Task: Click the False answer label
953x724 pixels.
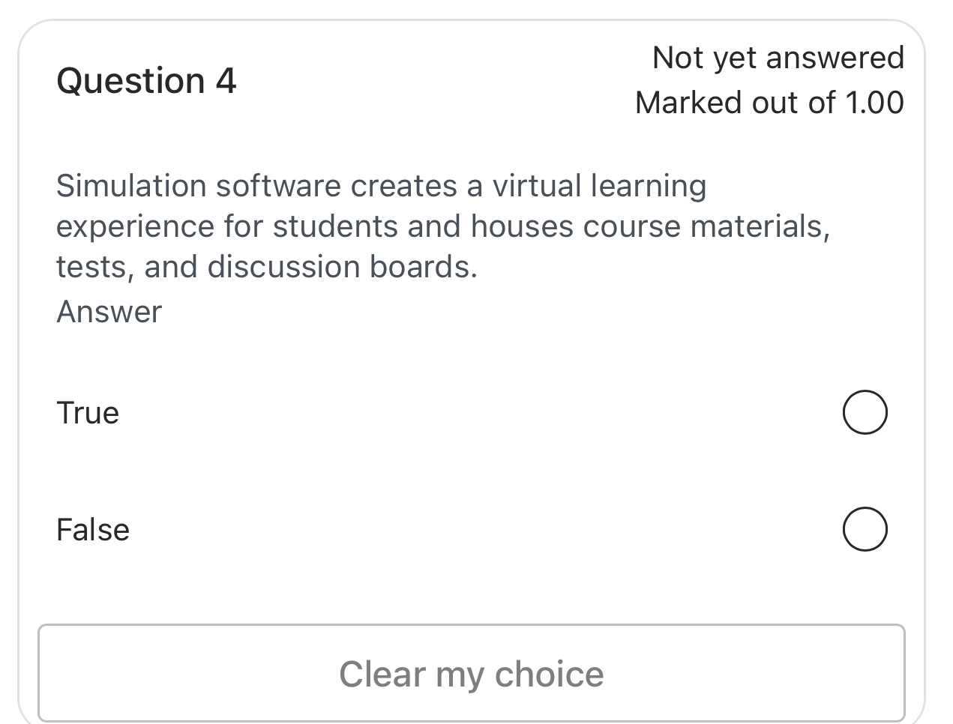Action: coord(92,529)
